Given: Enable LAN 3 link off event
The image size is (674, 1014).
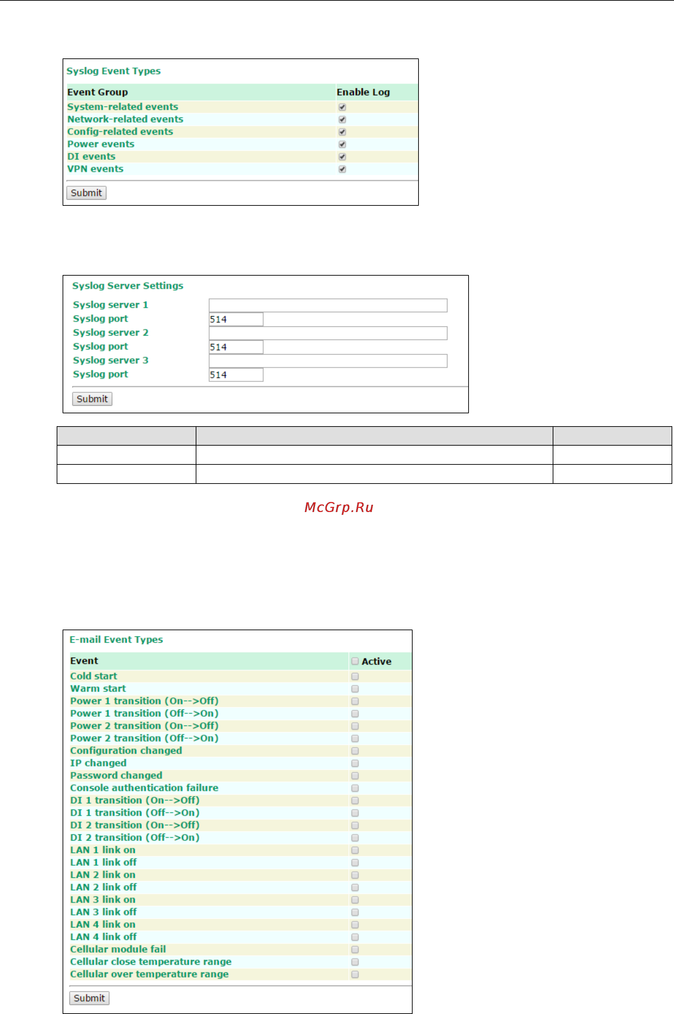Looking at the screenshot, I should point(355,912).
